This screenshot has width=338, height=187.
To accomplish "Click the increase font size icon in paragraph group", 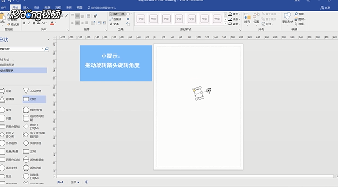I will click(95, 16).
